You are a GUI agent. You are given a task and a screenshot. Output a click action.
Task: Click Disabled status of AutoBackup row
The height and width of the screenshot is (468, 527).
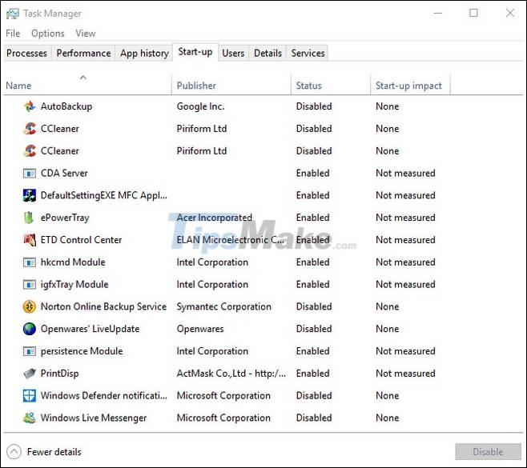pyautogui.click(x=314, y=106)
